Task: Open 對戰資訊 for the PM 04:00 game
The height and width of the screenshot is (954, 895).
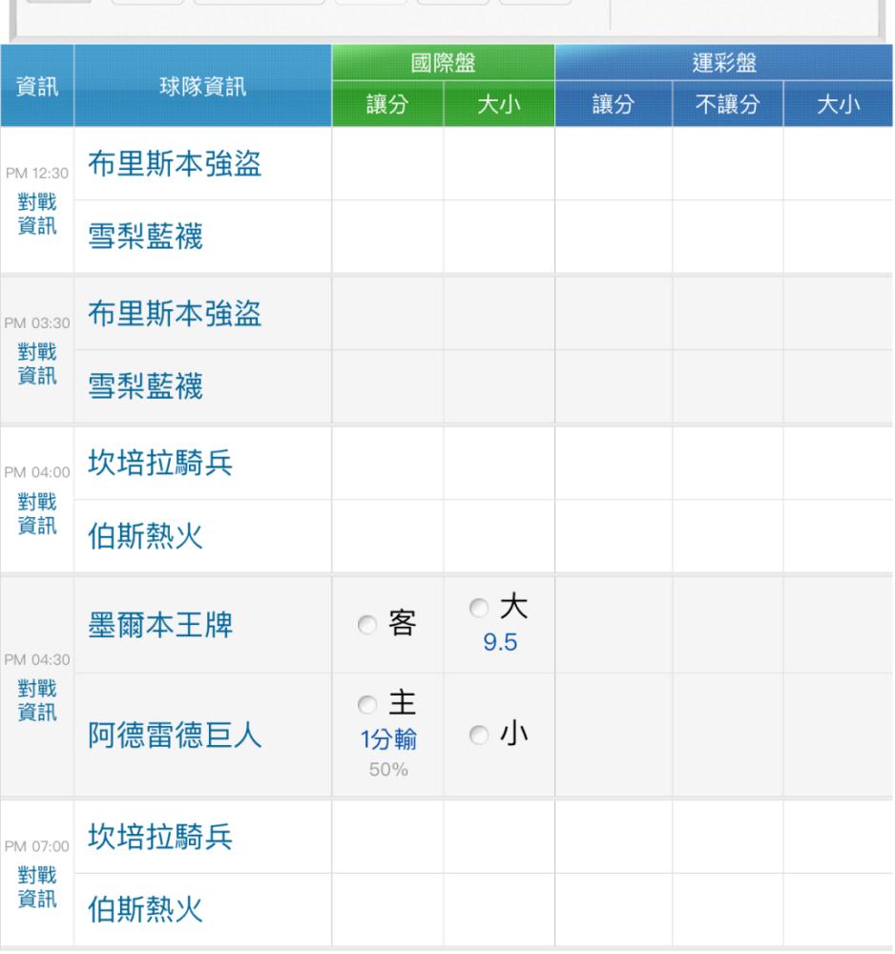Action: point(37,513)
